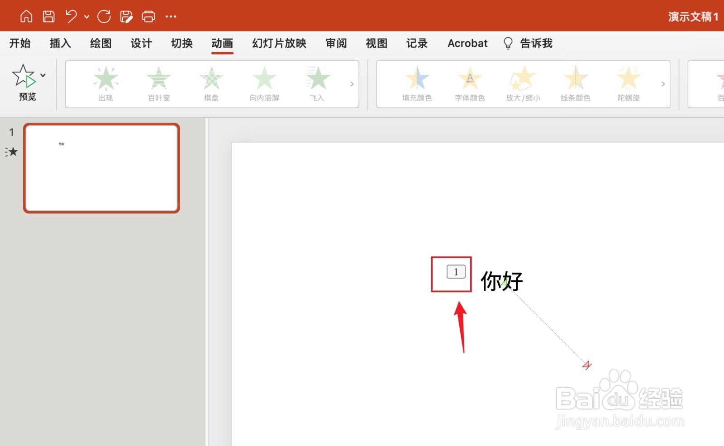The height and width of the screenshot is (446, 724).
Task: Select the 动画 tab
Action: coord(222,43)
